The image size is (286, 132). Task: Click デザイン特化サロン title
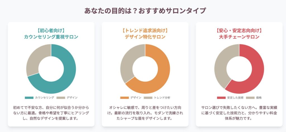pos(145,37)
